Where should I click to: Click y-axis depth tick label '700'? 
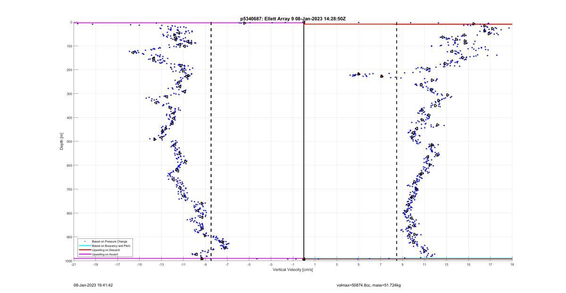[69, 189]
